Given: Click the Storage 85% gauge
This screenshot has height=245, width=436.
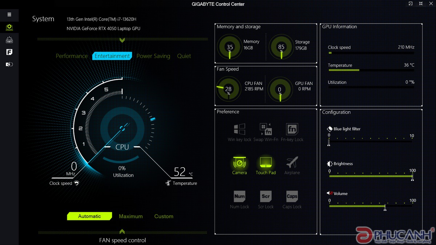Looking at the screenshot, I should pyautogui.click(x=281, y=47).
